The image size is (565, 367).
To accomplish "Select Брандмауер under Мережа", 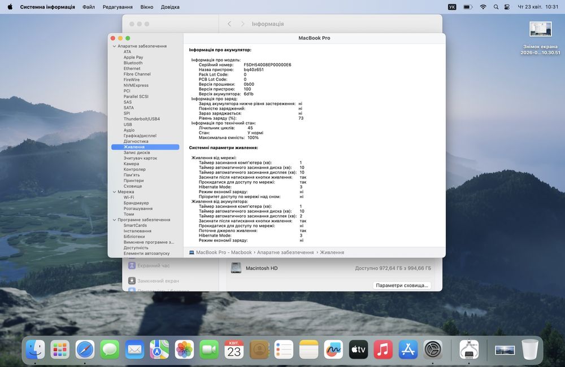I will pos(136,203).
